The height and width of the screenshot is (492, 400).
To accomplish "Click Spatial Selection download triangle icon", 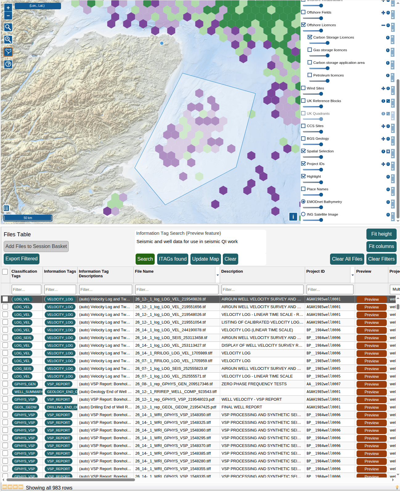I will [388, 151].
